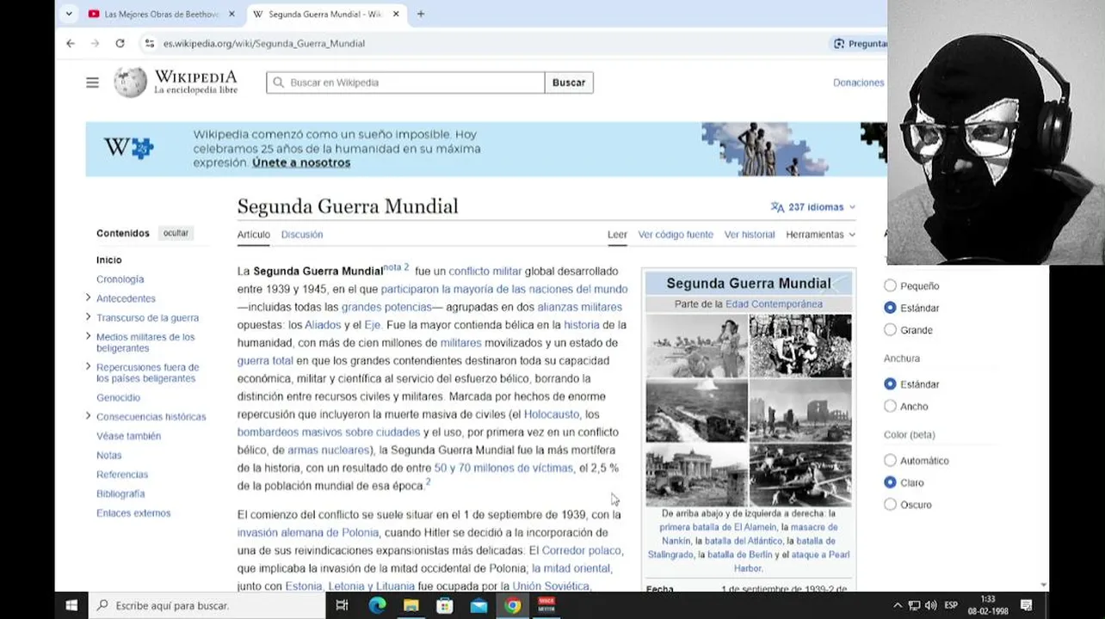Open the Herramientas dropdown menu

[820, 235]
